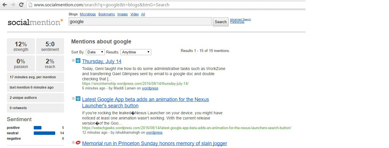Open the Results Anytime dropdown
This screenshot has height=148, width=389.
[x=136, y=52]
